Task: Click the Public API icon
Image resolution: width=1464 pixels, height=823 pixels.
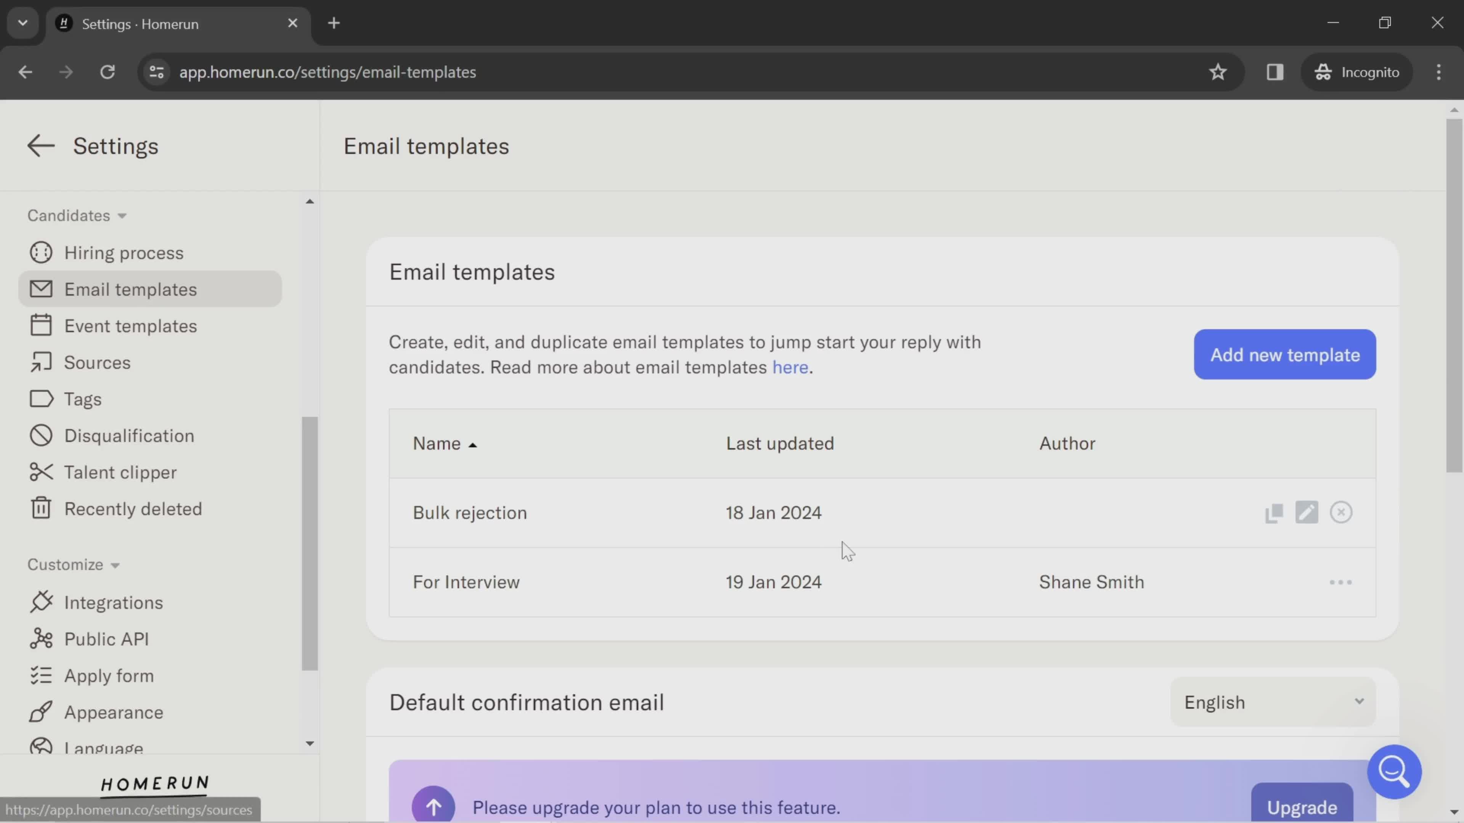Action: [41, 639]
